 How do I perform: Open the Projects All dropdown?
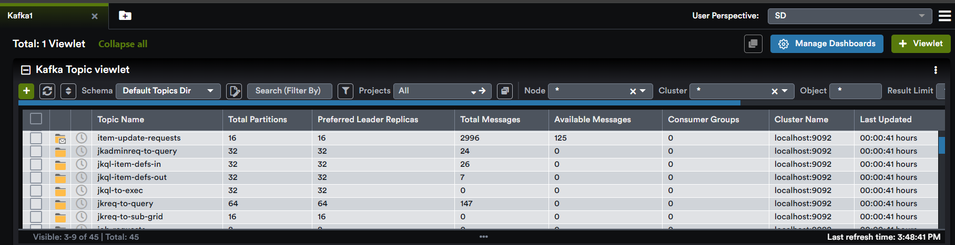pos(443,91)
